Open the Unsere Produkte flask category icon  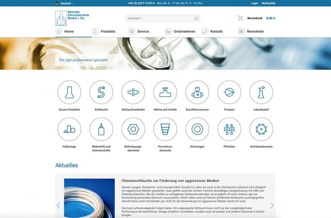tap(69, 92)
